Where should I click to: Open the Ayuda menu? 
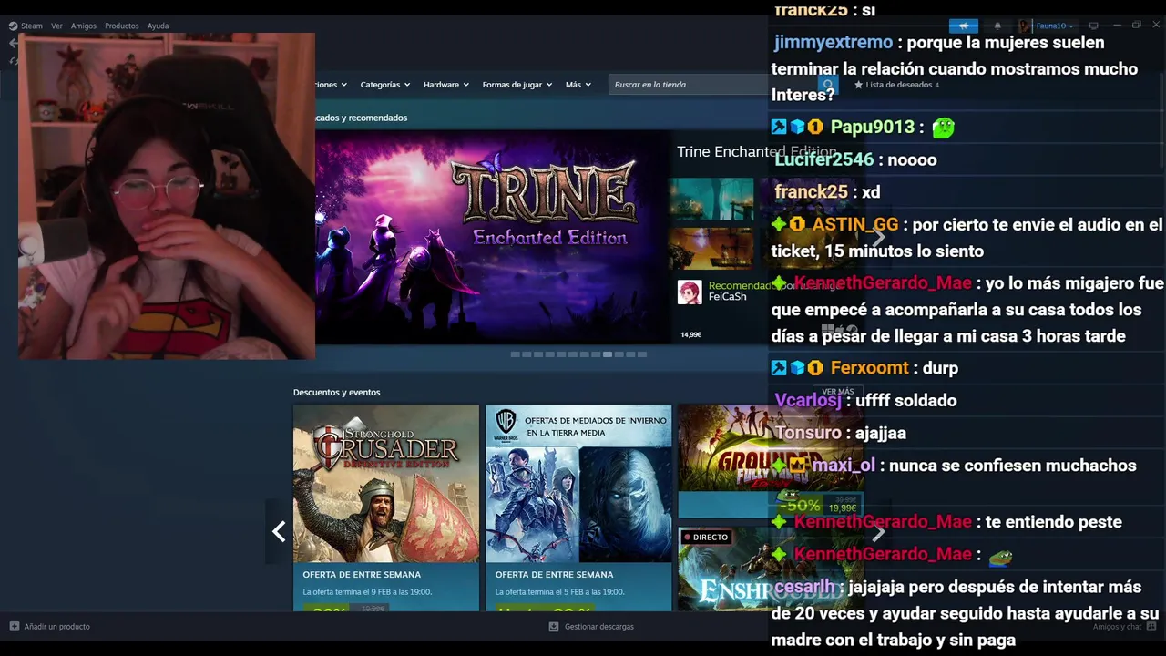[x=159, y=26]
